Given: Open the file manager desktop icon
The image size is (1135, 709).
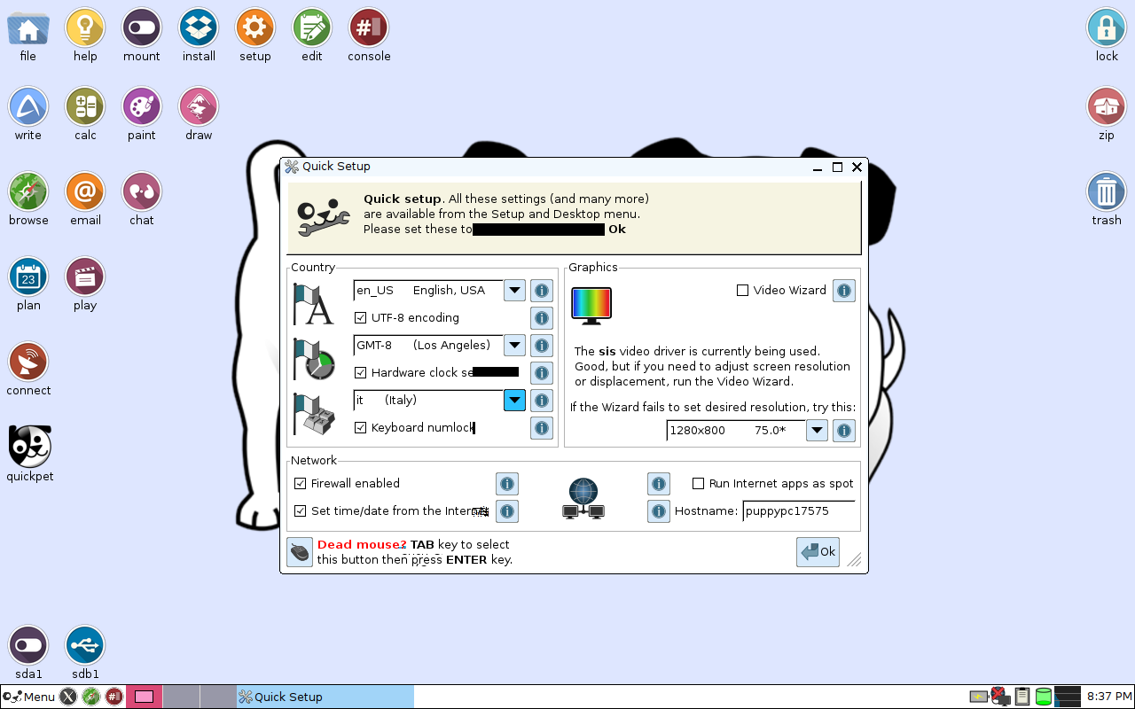Looking at the screenshot, I should (28, 28).
